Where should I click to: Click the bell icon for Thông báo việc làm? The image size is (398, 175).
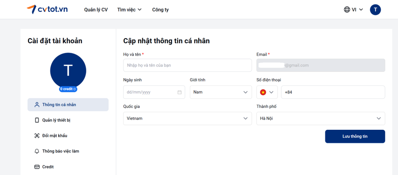pos(37,151)
